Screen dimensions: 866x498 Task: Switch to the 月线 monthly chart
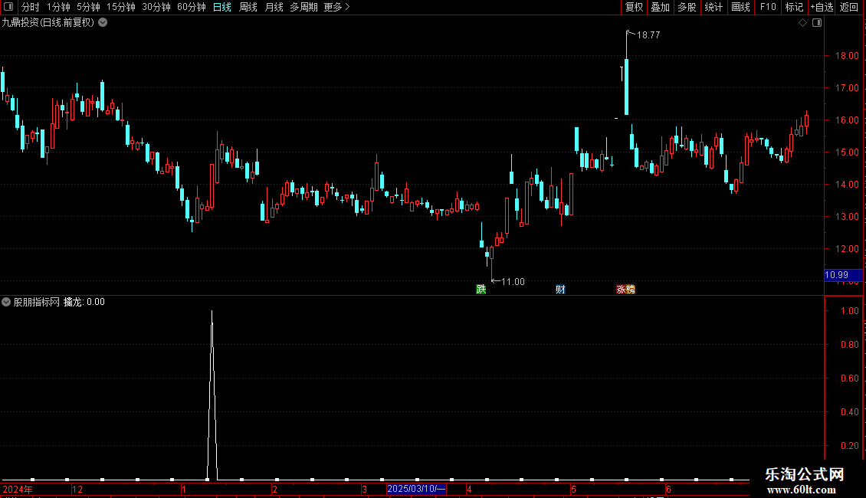pyautogui.click(x=274, y=7)
